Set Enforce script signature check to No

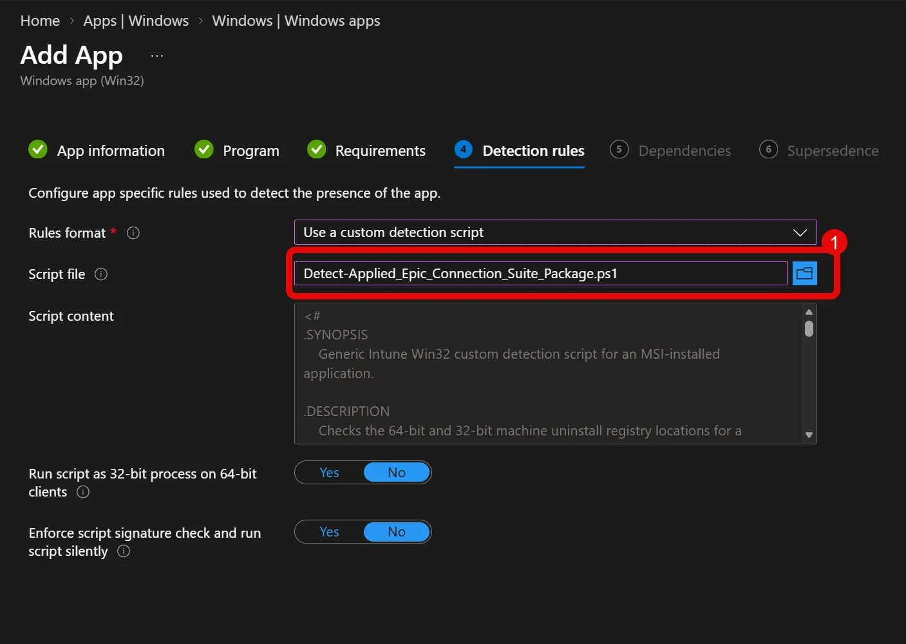click(397, 532)
